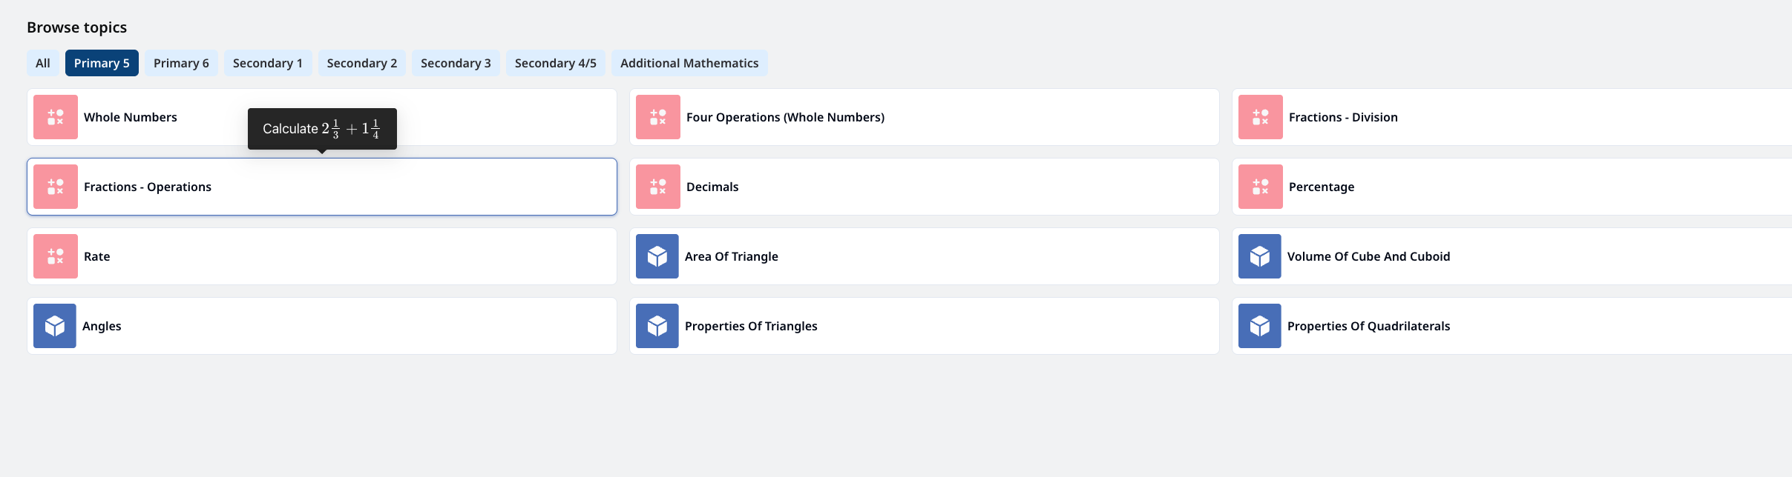Click the Volume Of Cube And Cuboid icon
This screenshot has width=1792, height=477.
point(1260,256)
